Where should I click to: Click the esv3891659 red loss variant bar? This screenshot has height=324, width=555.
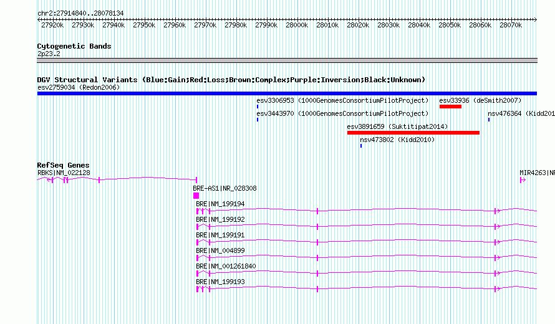(413, 133)
